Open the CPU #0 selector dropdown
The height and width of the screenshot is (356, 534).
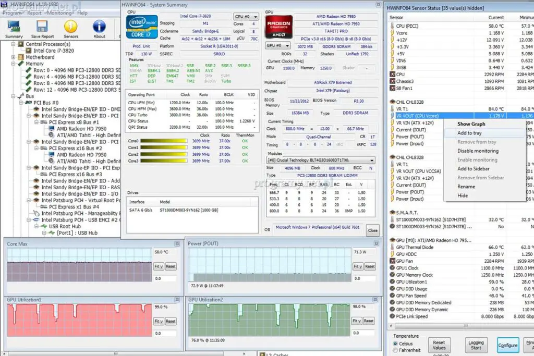[x=246, y=16]
